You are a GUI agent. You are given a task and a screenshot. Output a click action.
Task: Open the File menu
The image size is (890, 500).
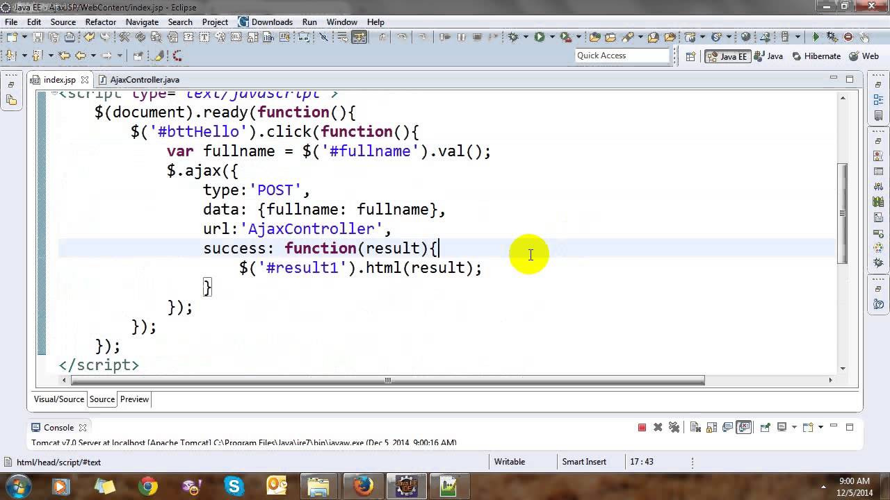coord(11,22)
